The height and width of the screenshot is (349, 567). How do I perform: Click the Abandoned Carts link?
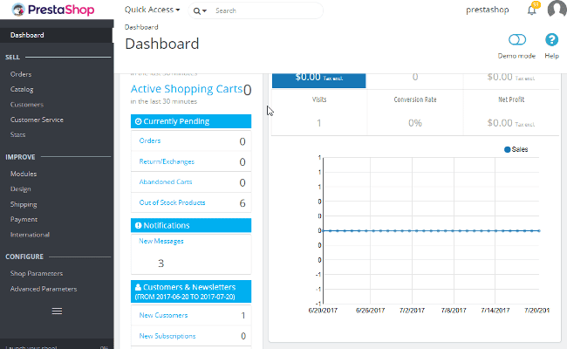[x=166, y=182]
